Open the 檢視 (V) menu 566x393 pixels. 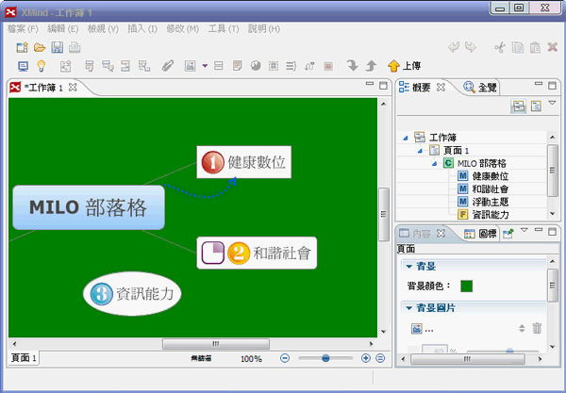pos(103,29)
